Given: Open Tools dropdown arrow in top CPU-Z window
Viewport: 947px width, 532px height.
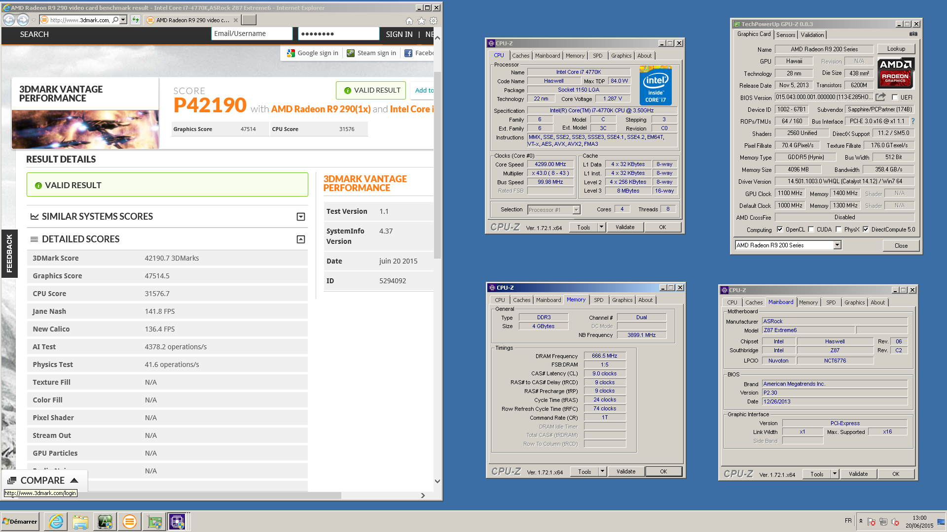Looking at the screenshot, I should point(601,227).
